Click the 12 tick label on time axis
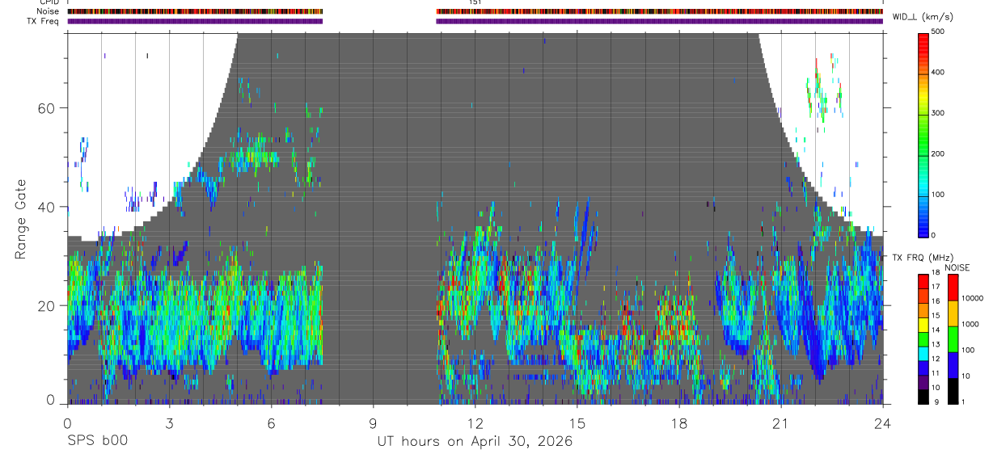This screenshot has height=458, width=993. tap(474, 422)
